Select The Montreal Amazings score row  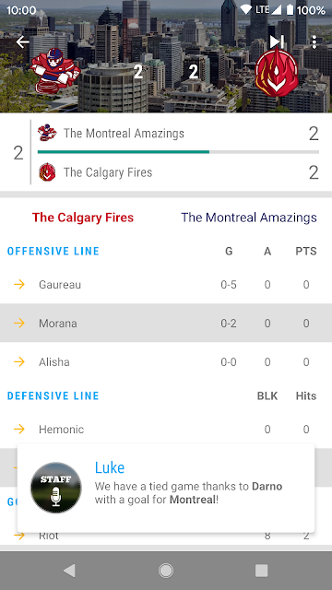click(x=178, y=134)
